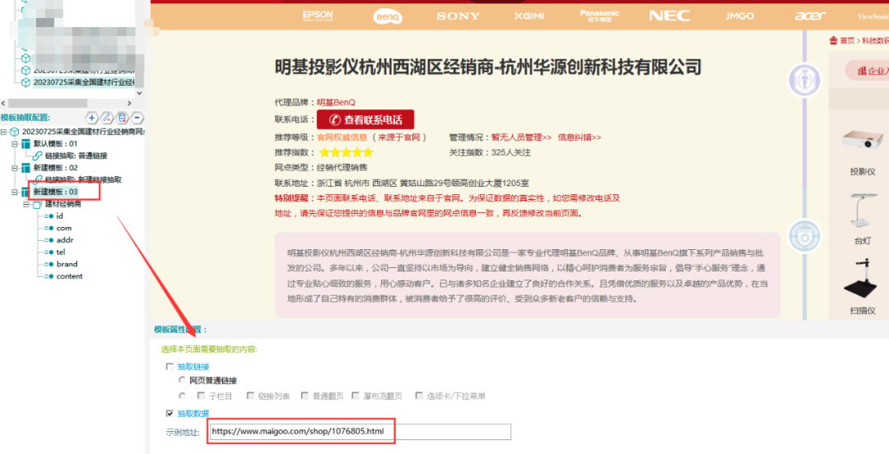Click the SONY brand logo
889x454 pixels.
[458, 16]
